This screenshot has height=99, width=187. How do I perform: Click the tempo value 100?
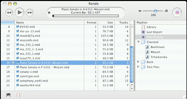point(153,15)
